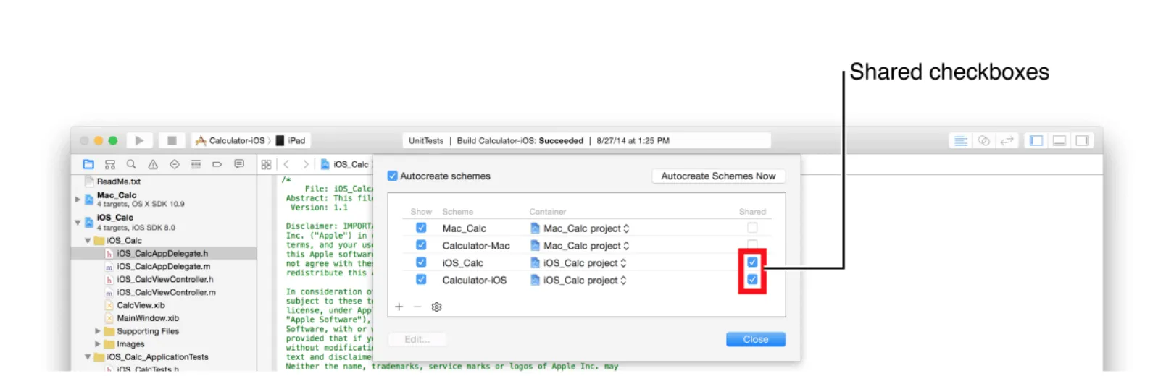Toggle the Autocreate schemes checkbox
1158x376 pixels.
[392, 176]
